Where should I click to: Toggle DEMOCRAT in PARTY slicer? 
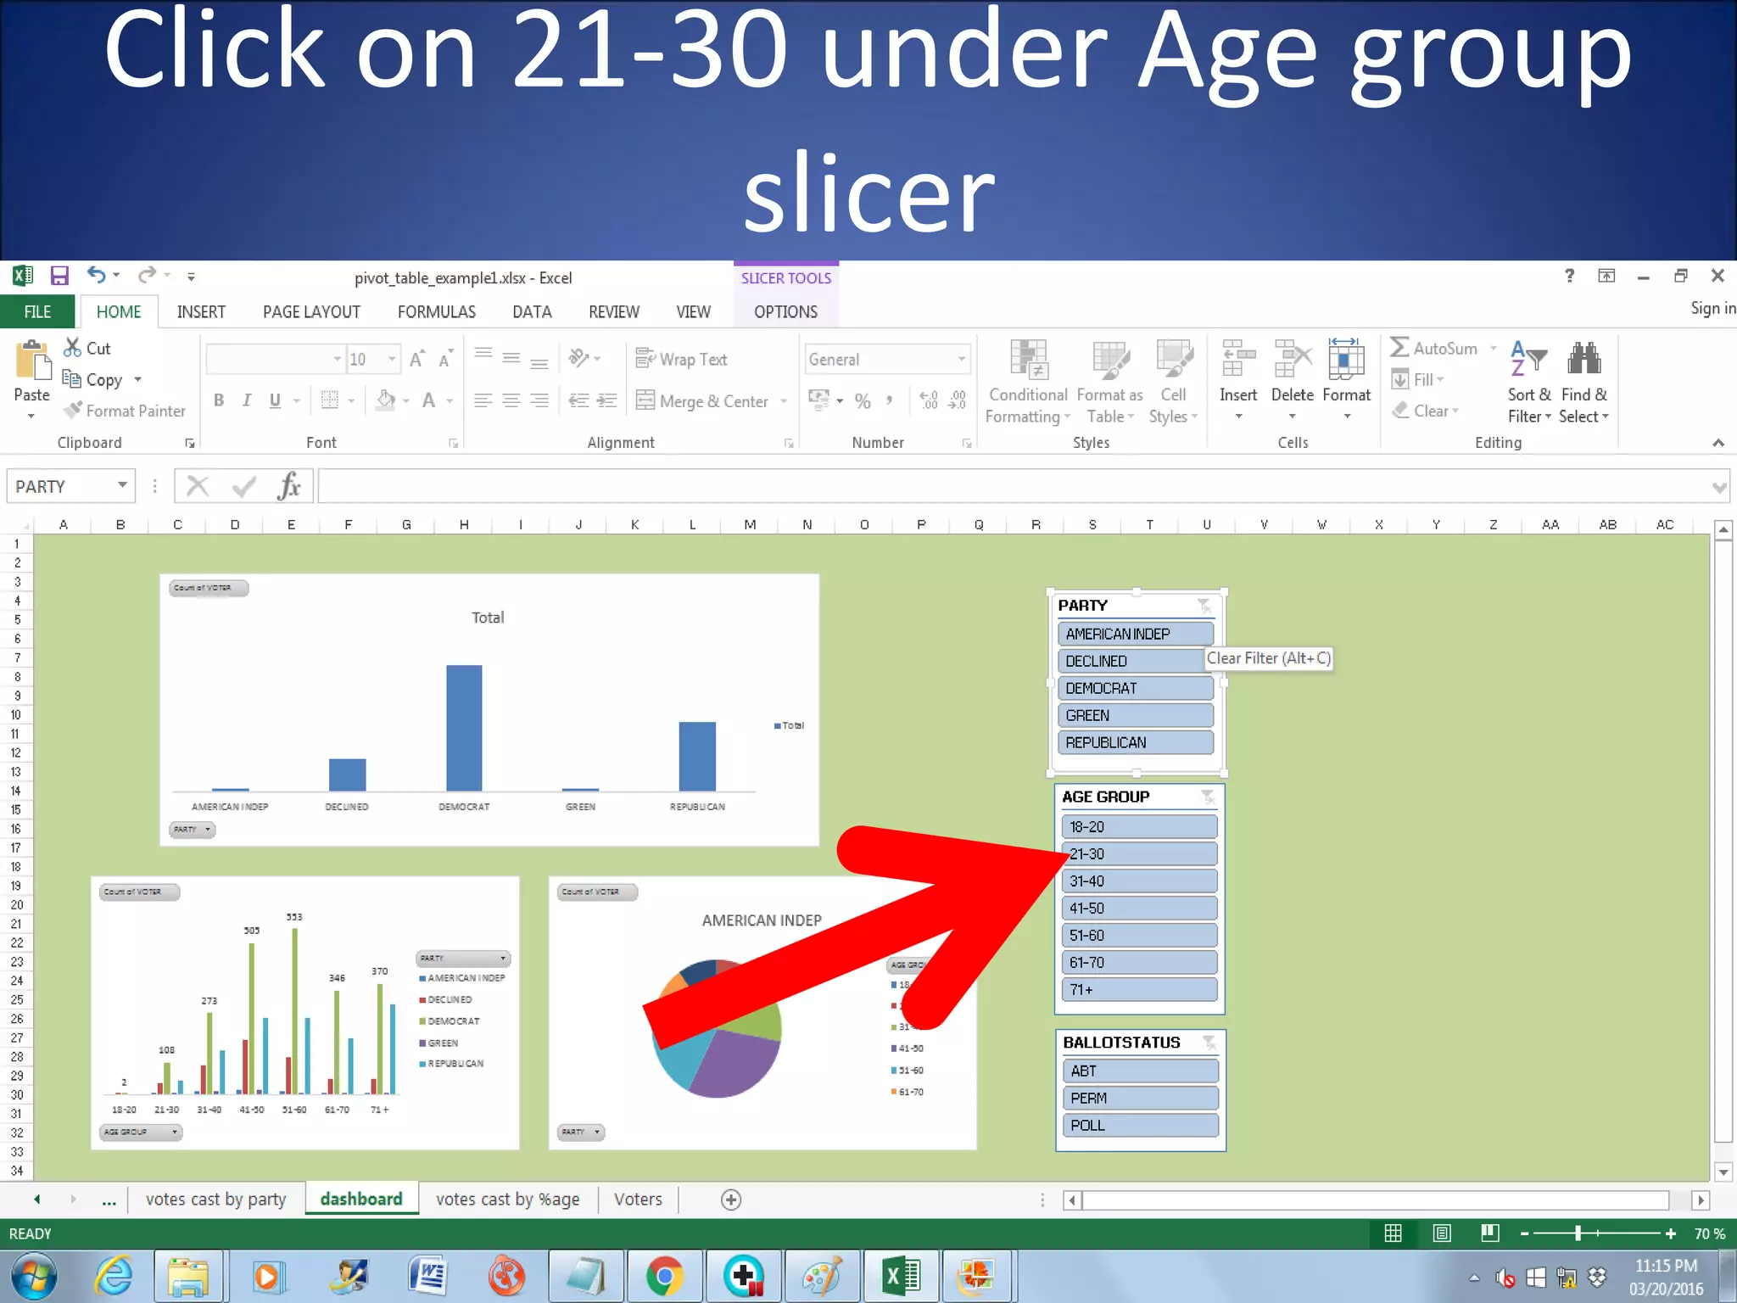click(1136, 688)
